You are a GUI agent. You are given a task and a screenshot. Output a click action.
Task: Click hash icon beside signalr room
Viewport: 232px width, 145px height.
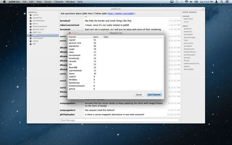coord(31,41)
